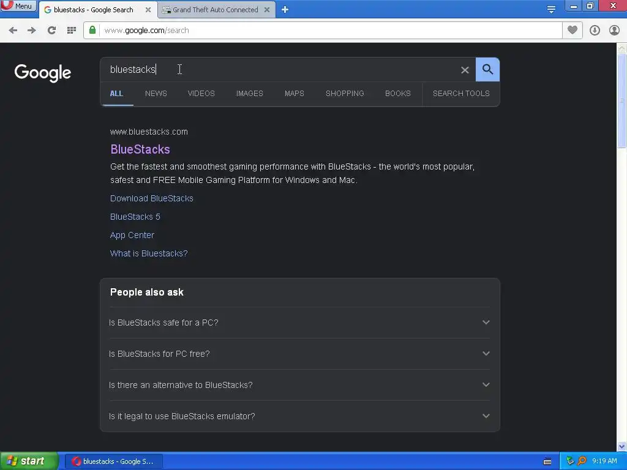Open the Download BlueStacks sitelink
Screen dimensions: 627x470
coord(152,198)
